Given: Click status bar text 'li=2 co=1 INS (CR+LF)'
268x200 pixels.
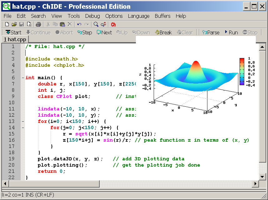Looking at the screenshot, I should 28,195.
